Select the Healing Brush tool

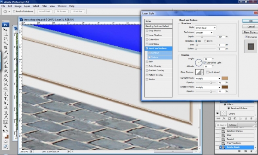6,58
